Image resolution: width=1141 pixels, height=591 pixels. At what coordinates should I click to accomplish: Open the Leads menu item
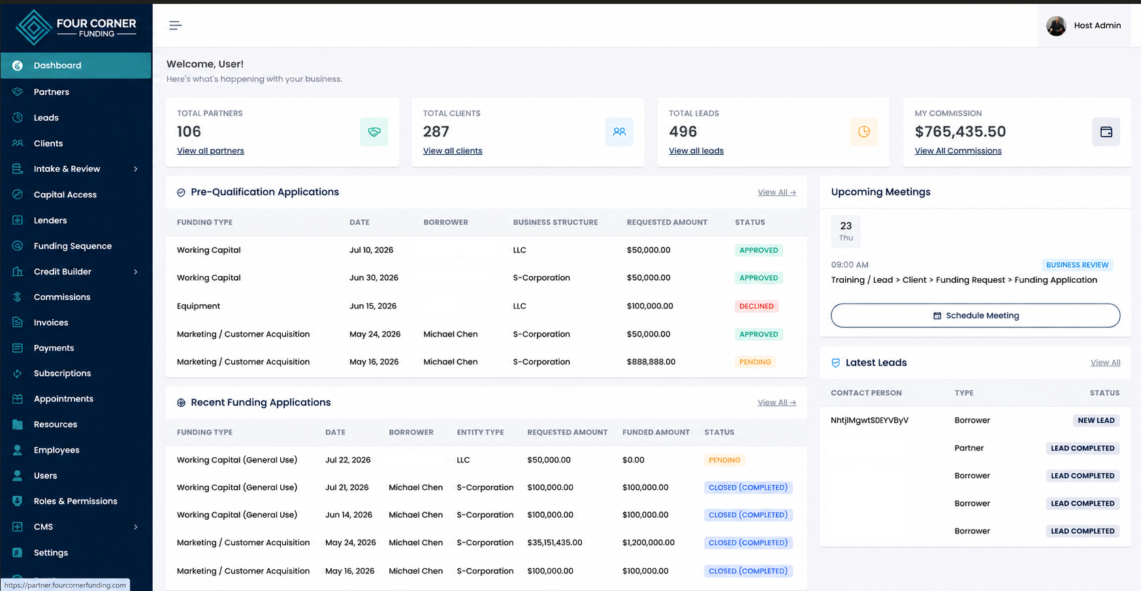[76, 118]
